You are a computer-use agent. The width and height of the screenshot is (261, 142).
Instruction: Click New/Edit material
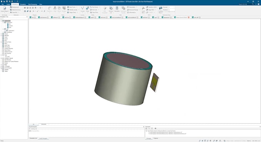pyautogui.click(x=14, y=13)
